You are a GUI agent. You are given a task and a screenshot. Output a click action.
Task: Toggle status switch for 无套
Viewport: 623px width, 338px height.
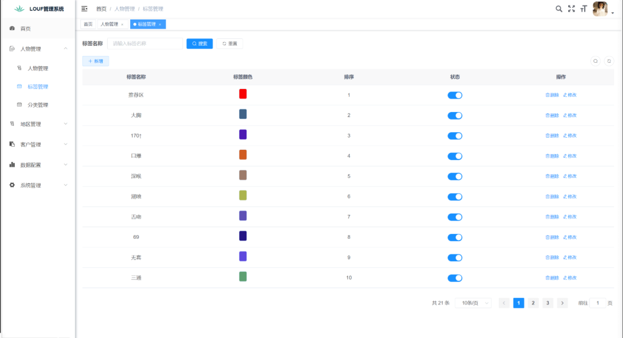pos(455,257)
